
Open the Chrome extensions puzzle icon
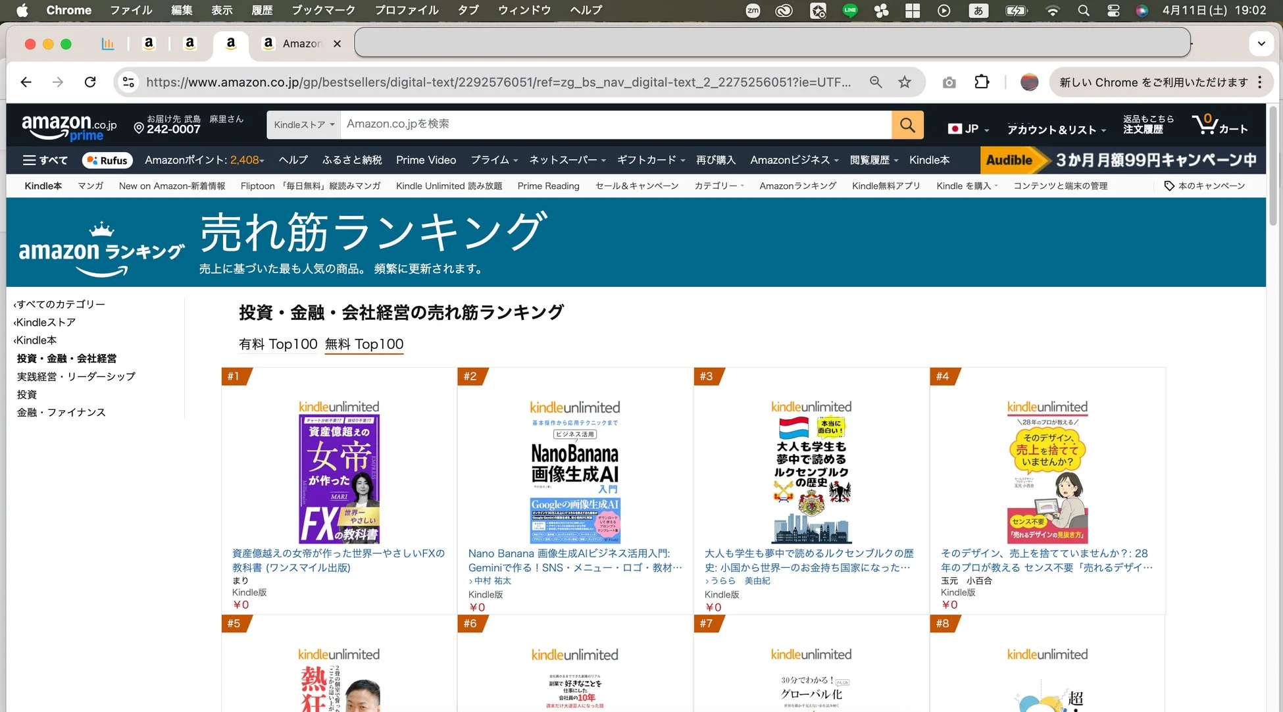pyautogui.click(x=982, y=82)
